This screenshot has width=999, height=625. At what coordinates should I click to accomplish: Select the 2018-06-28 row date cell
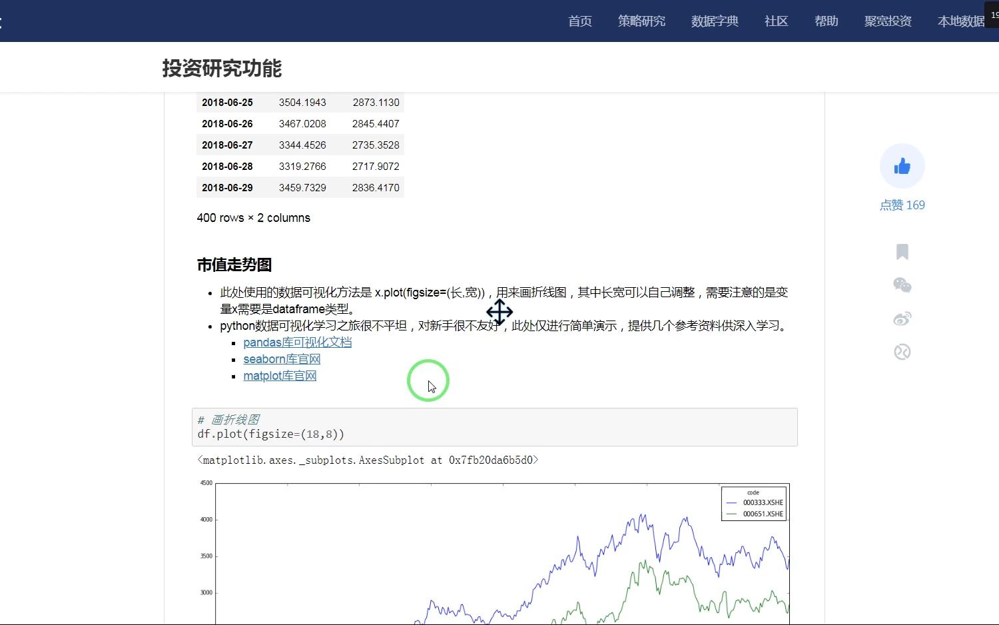coord(227,167)
